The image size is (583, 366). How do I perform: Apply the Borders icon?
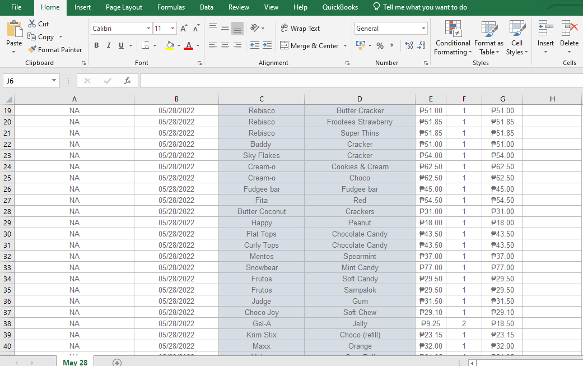point(146,45)
